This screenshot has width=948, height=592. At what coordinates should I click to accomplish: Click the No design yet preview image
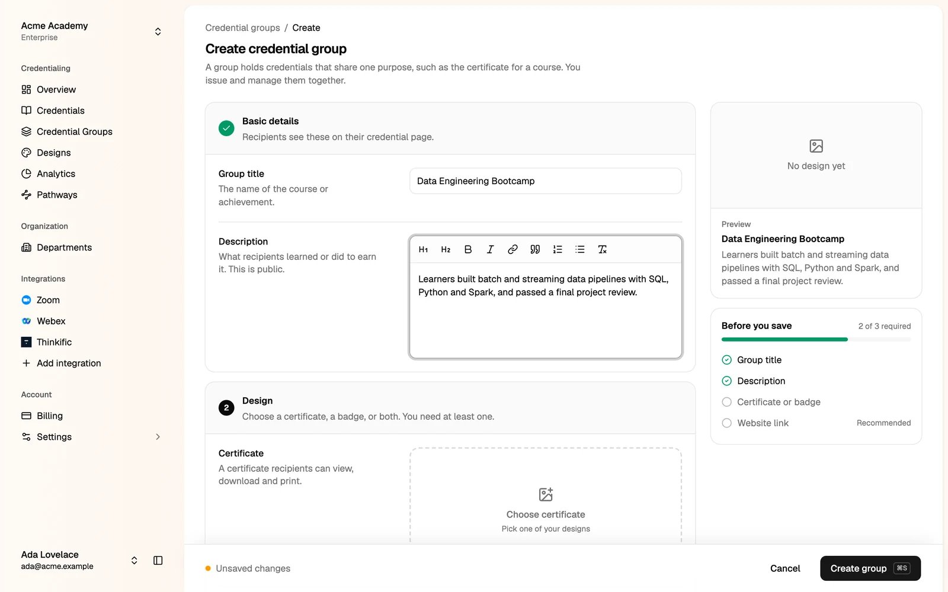(x=816, y=155)
